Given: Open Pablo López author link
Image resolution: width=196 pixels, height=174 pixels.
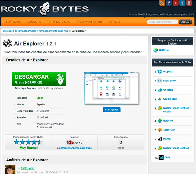Looking at the screenshot, I should coord(28,168).
